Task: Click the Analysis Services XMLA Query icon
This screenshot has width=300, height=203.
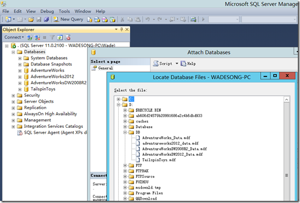Action: click(x=112, y=19)
